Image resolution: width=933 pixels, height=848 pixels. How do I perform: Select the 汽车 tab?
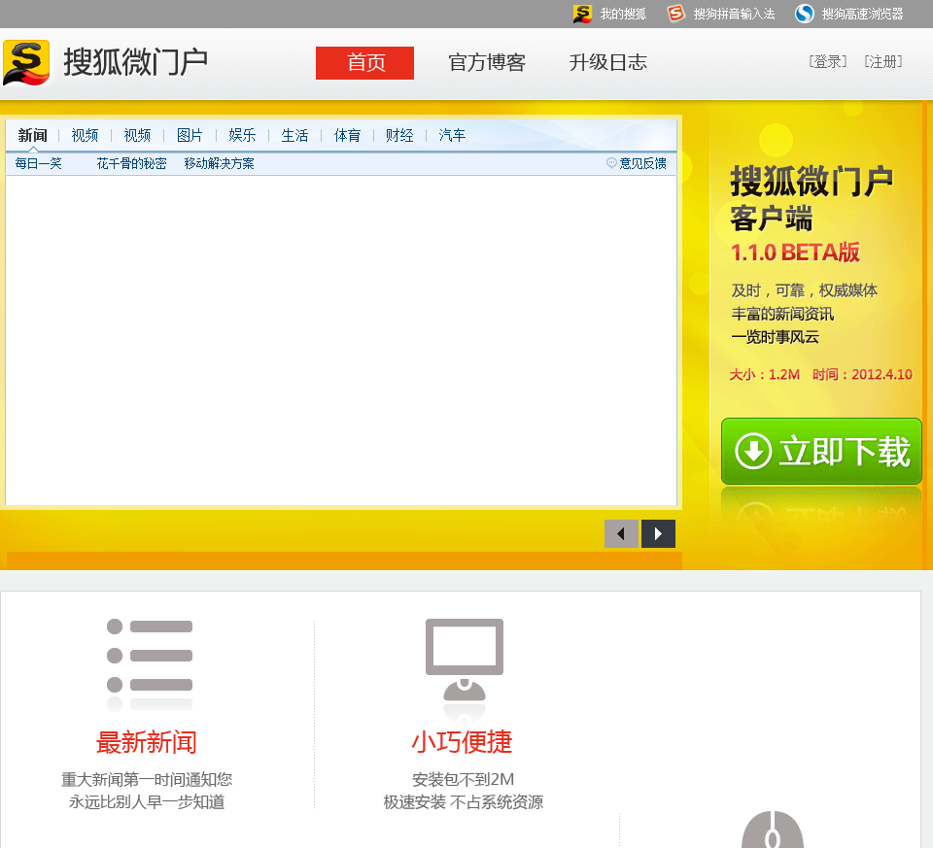452,136
